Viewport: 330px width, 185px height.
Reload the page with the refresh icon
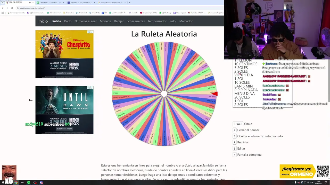point(12,8)
